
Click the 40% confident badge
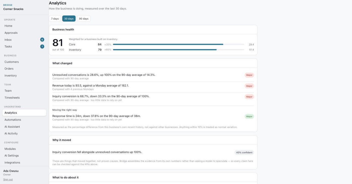coord(244,153)
